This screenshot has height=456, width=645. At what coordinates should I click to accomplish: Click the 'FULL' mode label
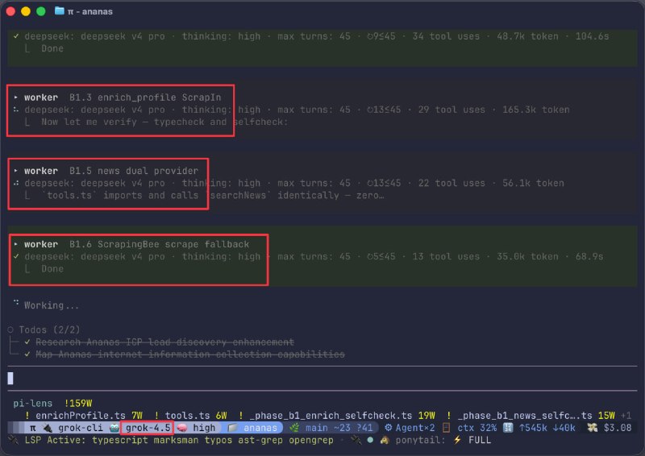point(480,441)
